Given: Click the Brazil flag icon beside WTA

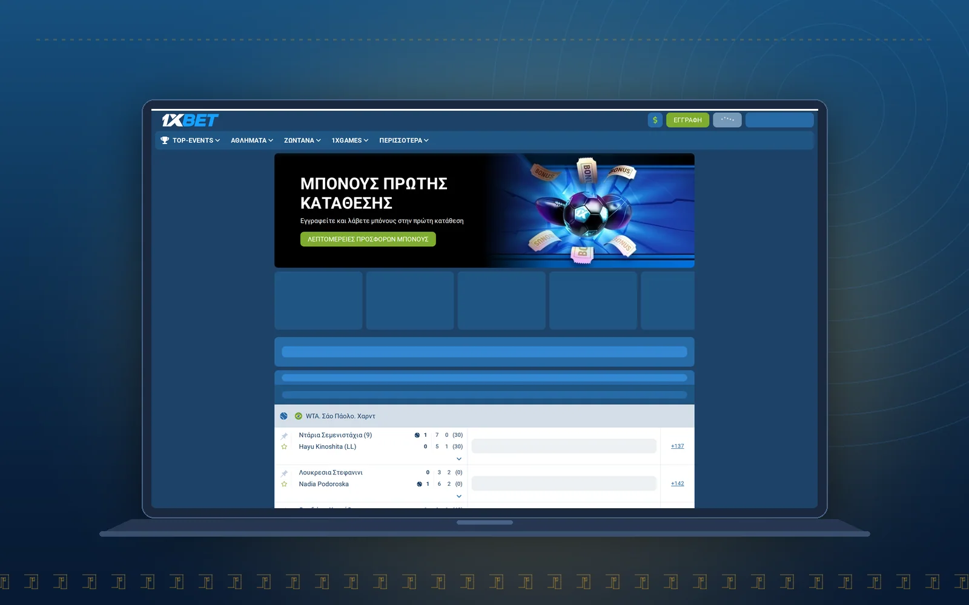Looking at the screenshot, I should click(x=299, y=416).
